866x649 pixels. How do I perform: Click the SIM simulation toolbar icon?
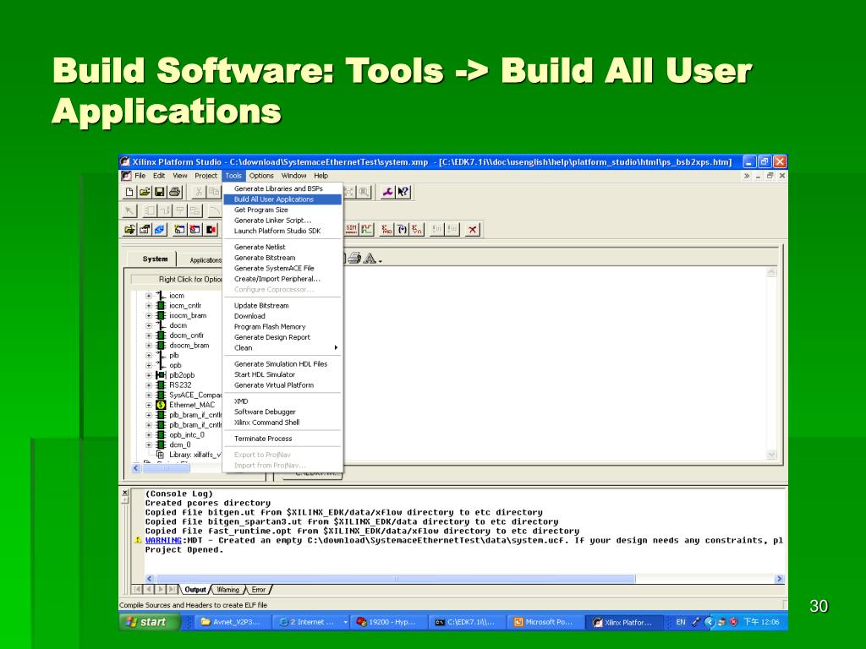tap(351, 229)
